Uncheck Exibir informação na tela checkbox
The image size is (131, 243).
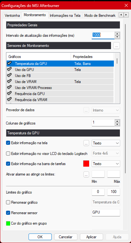pos(8,143)
